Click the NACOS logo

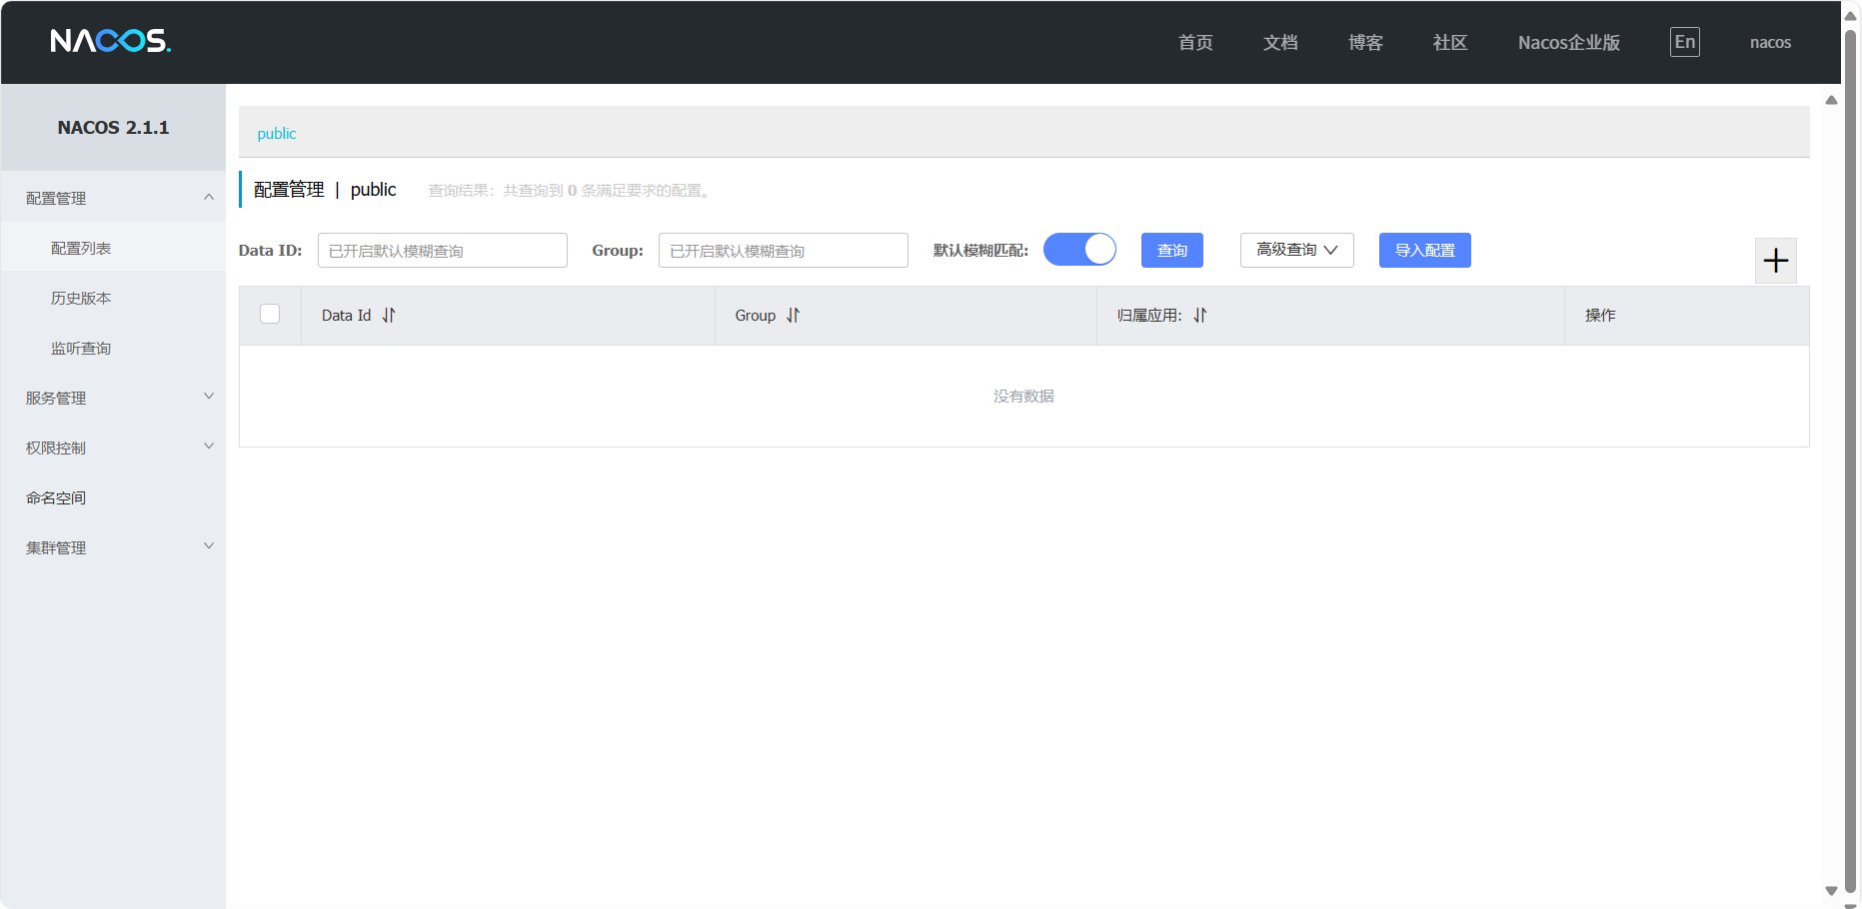point(111,41)
